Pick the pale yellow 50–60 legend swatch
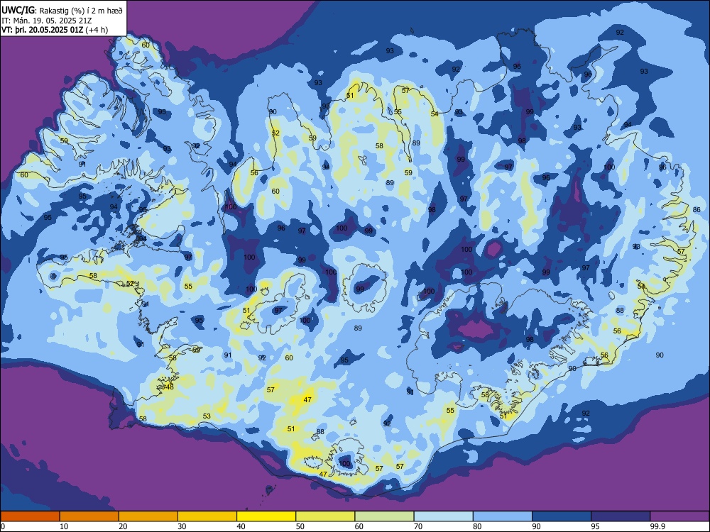Viewport: 710px width, 532px height. pos(326,516)
